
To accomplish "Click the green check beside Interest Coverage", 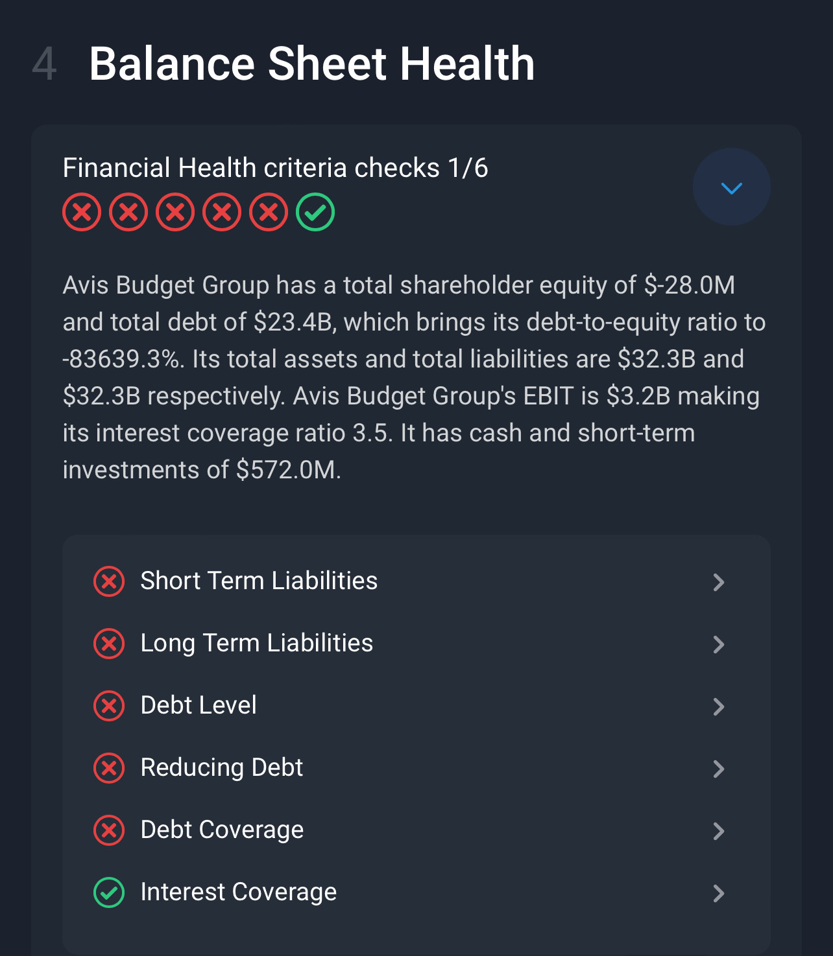I will click(x=109, y=892).
